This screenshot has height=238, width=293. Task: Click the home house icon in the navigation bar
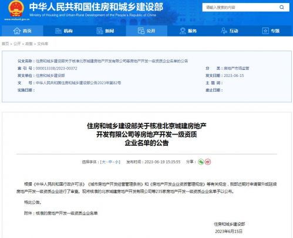[17, 31]
